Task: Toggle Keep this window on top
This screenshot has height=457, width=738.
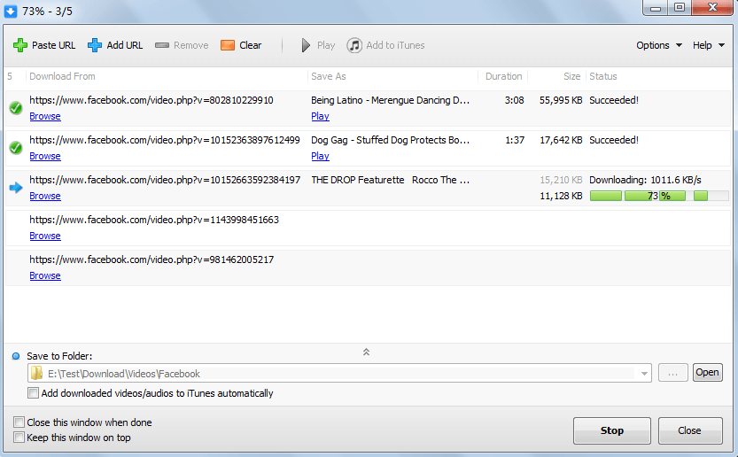Action: (x=19, y=438)
